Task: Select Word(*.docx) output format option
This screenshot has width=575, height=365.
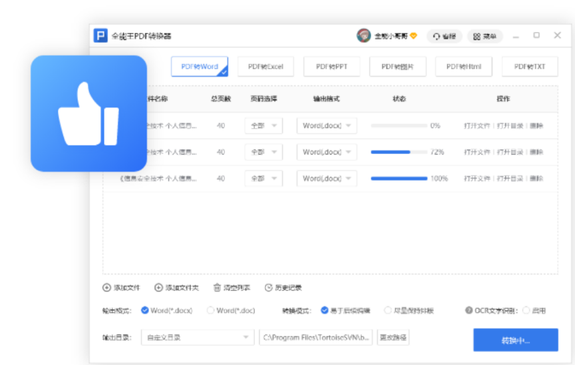Action: click(x=145, y=310)
